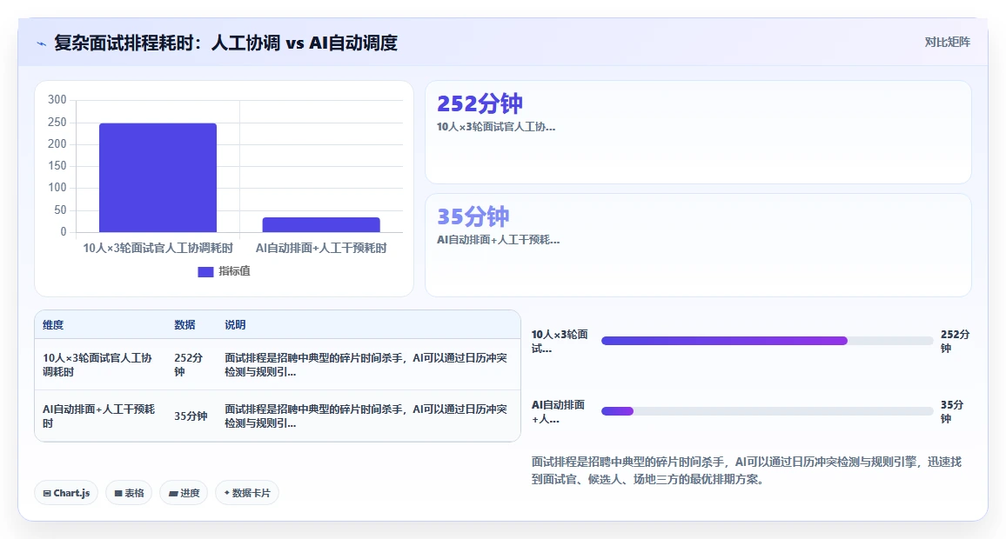Click the 维度 column header
Screen dimensions: 1006x539
pos(53,325)
